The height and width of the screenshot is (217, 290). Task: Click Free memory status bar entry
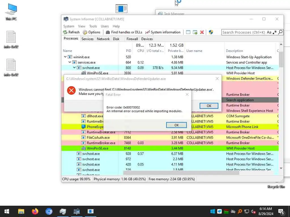pos(172,179)
